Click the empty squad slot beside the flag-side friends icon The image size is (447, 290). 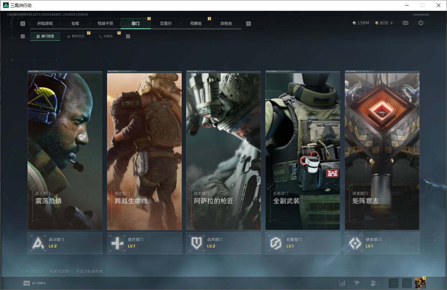393,283
